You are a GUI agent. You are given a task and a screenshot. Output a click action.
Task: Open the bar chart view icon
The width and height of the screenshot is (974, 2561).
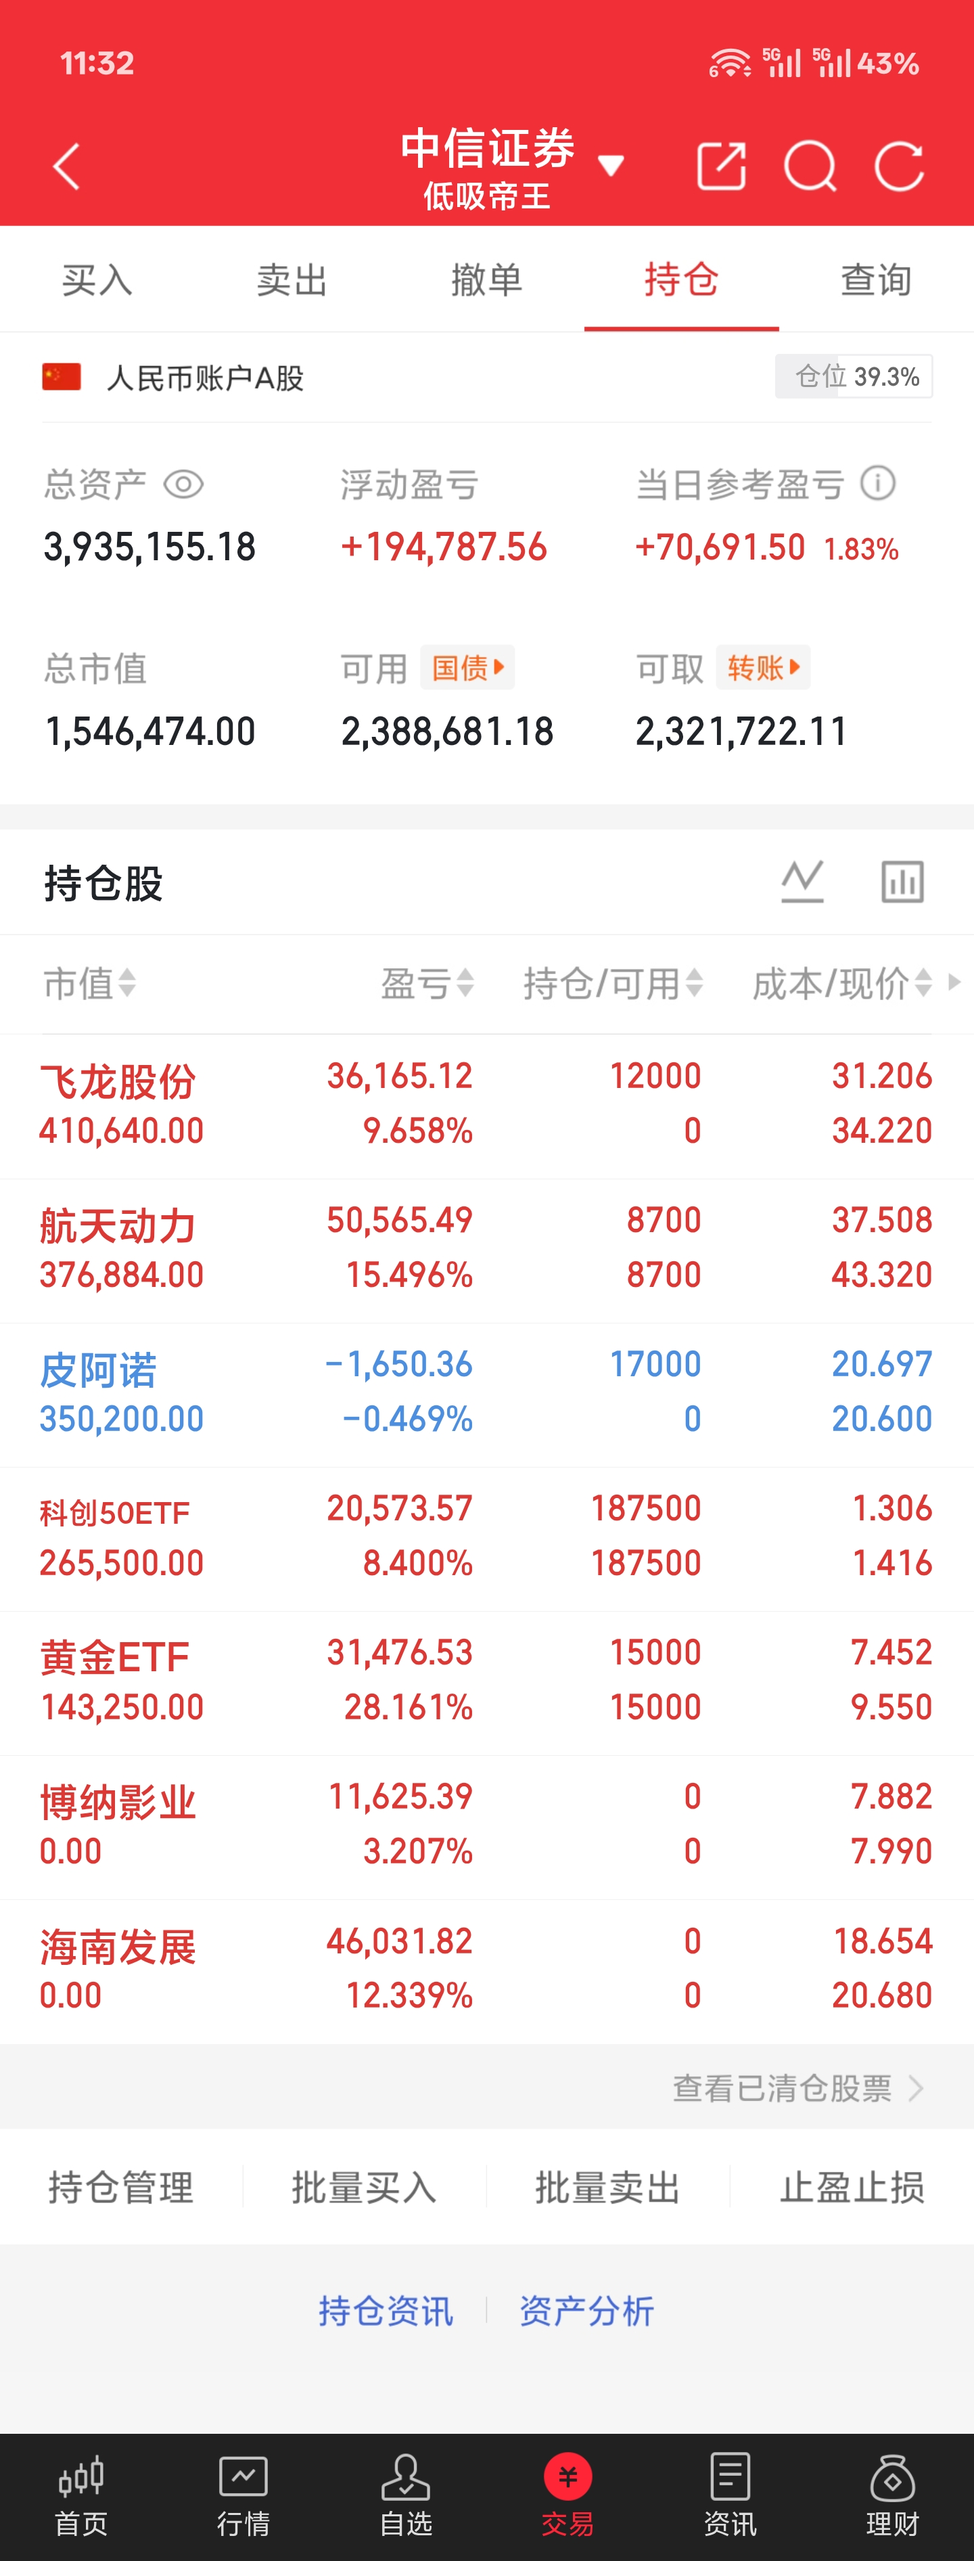click(902, 882)
